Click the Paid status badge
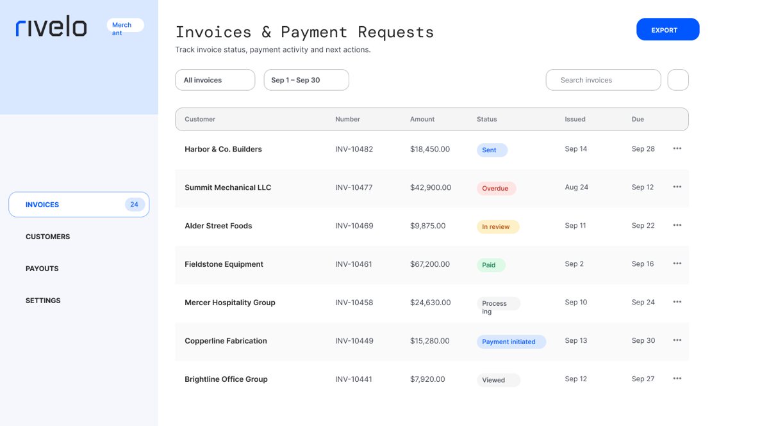769x426 pixels. pos(491,265)
